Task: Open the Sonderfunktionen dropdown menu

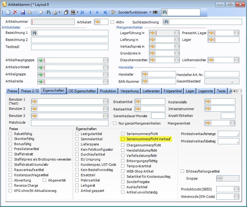Action: (x=150, y=12)
